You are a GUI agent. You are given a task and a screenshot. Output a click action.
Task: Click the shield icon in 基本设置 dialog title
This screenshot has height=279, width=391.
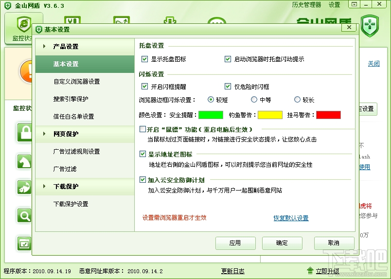[38, 30]
